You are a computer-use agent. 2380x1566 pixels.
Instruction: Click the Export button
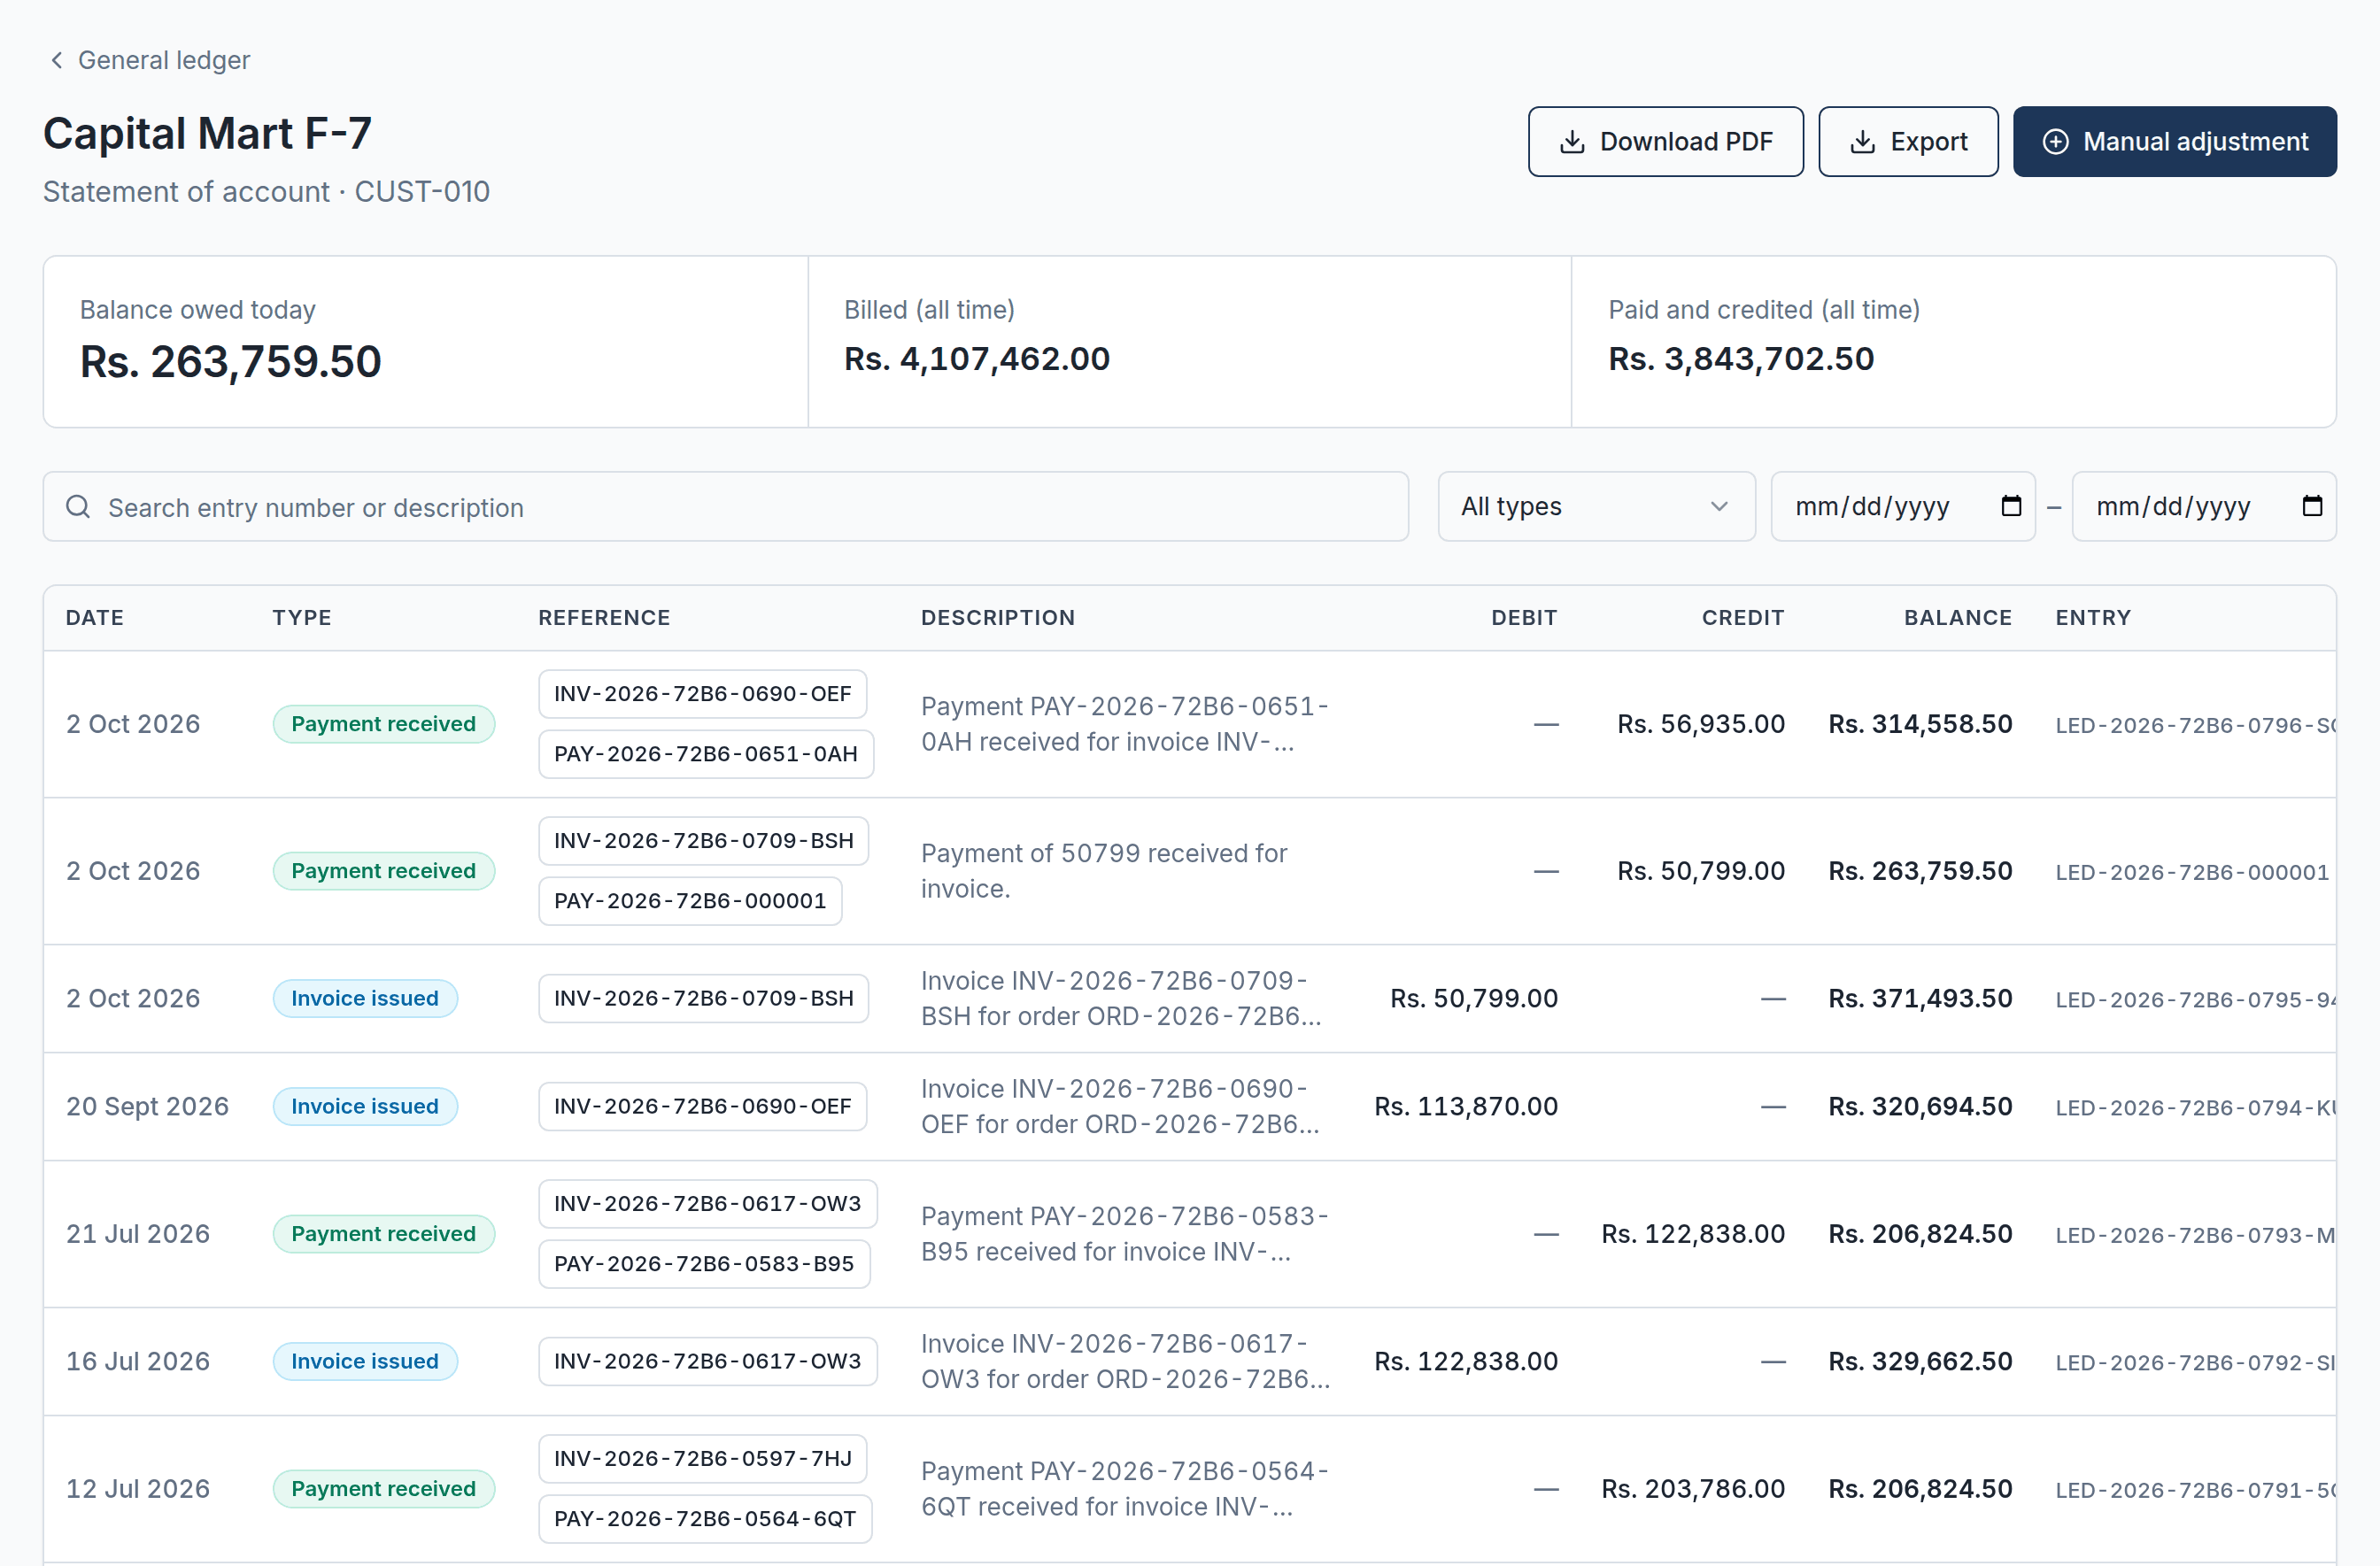[1908, 142]
